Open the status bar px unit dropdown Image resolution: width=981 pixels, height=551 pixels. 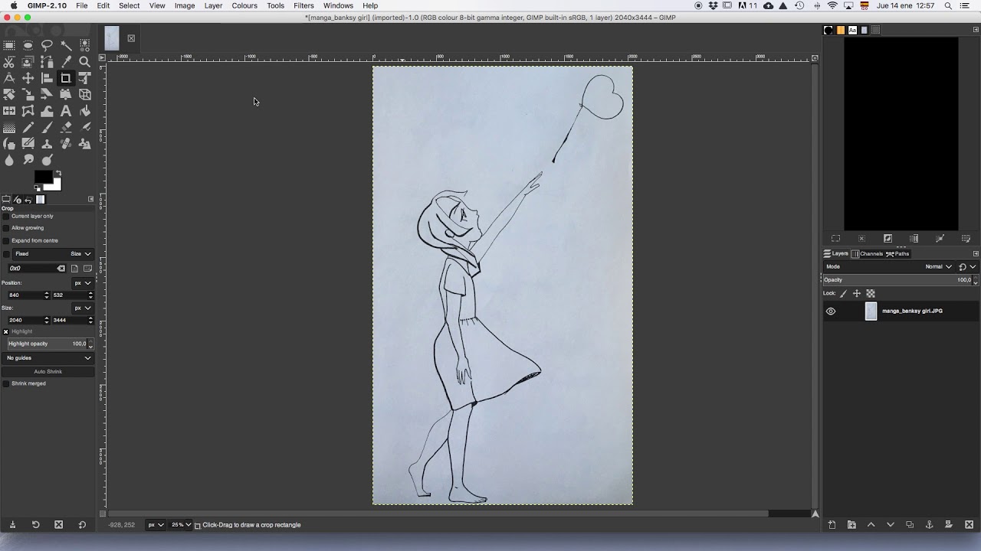click(x=156, y=525)
